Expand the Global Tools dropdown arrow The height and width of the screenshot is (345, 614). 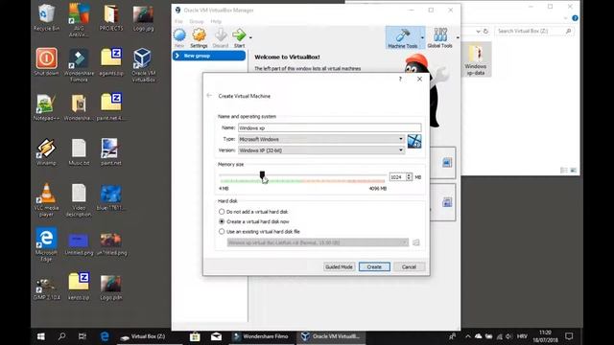click(x=458, y=38)
